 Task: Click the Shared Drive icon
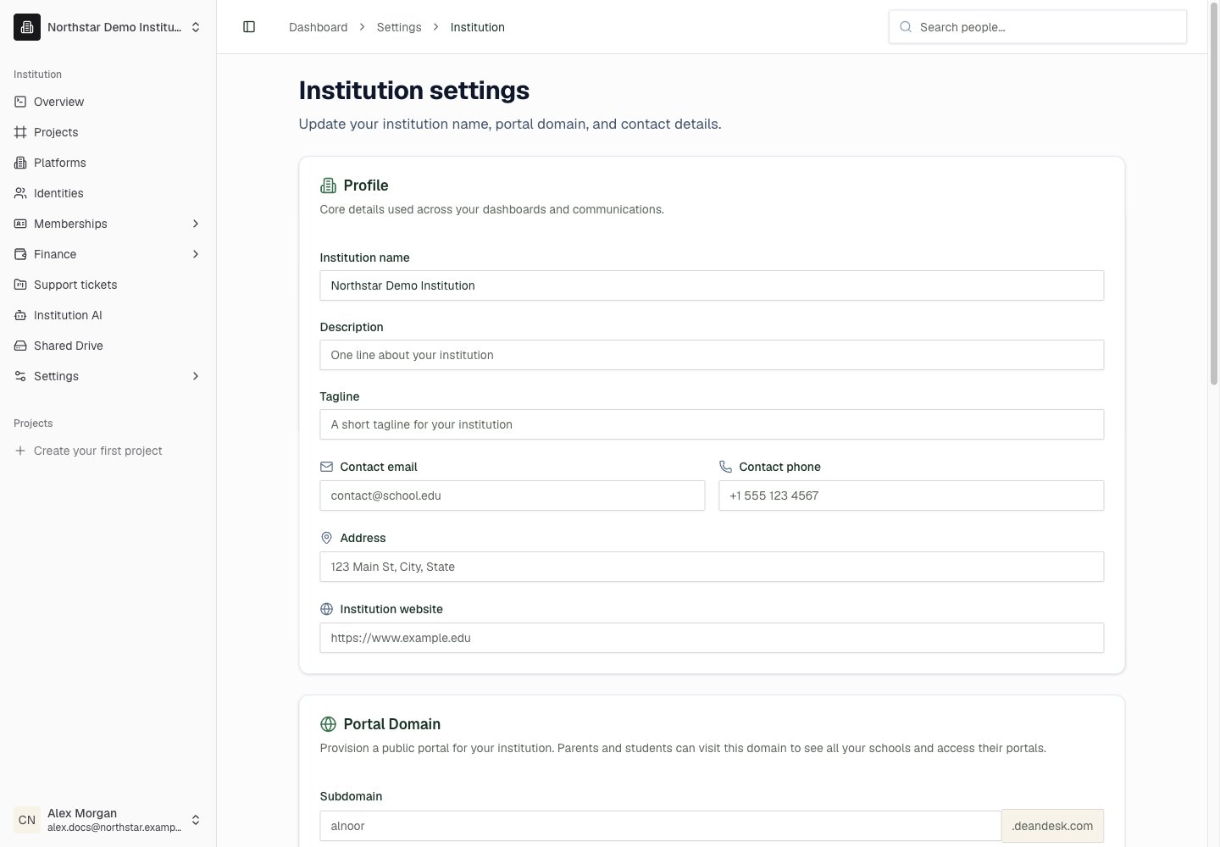coord(20,346)
